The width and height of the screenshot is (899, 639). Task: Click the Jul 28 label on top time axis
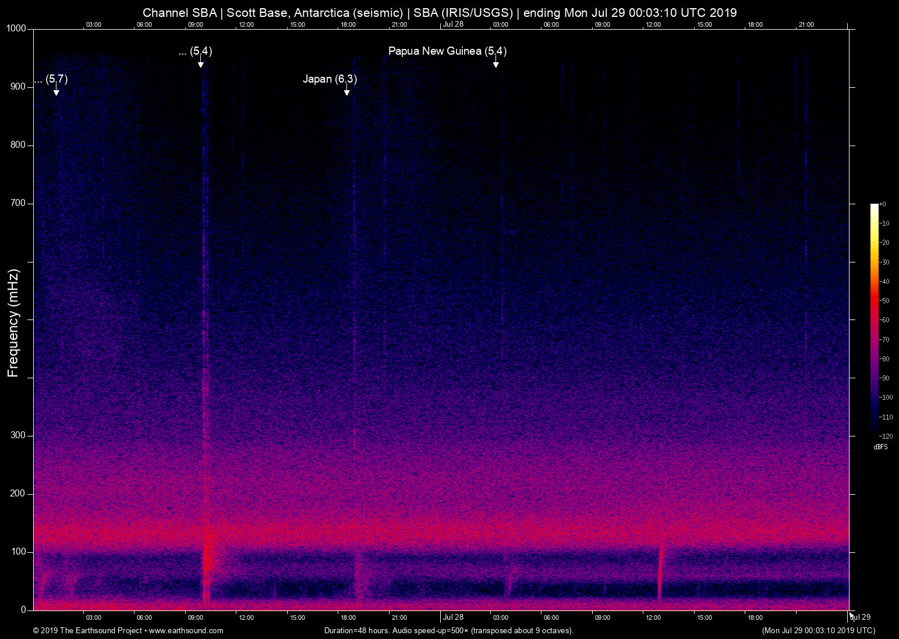coord(453,24)
